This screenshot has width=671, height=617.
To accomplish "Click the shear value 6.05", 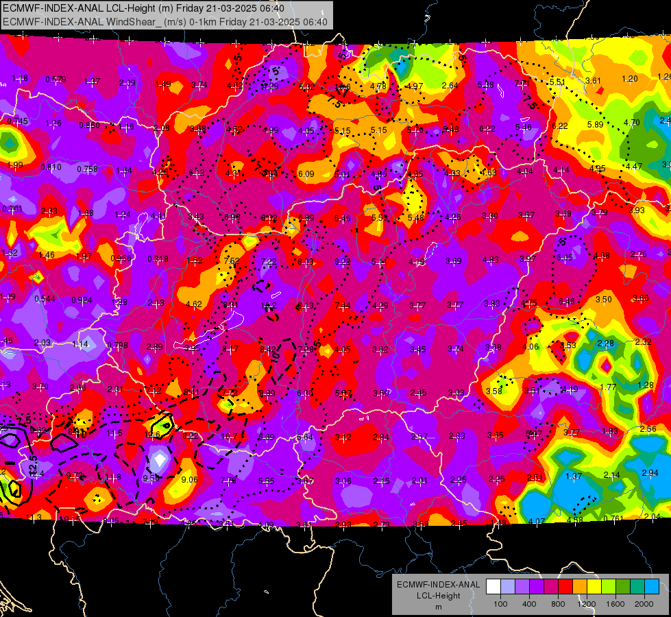I will [x=565, y=257].
